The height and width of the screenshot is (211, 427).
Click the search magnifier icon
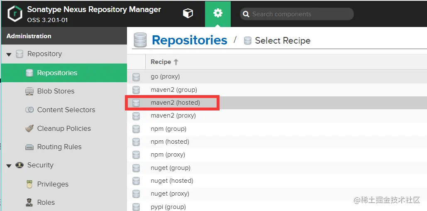(246, 14)
